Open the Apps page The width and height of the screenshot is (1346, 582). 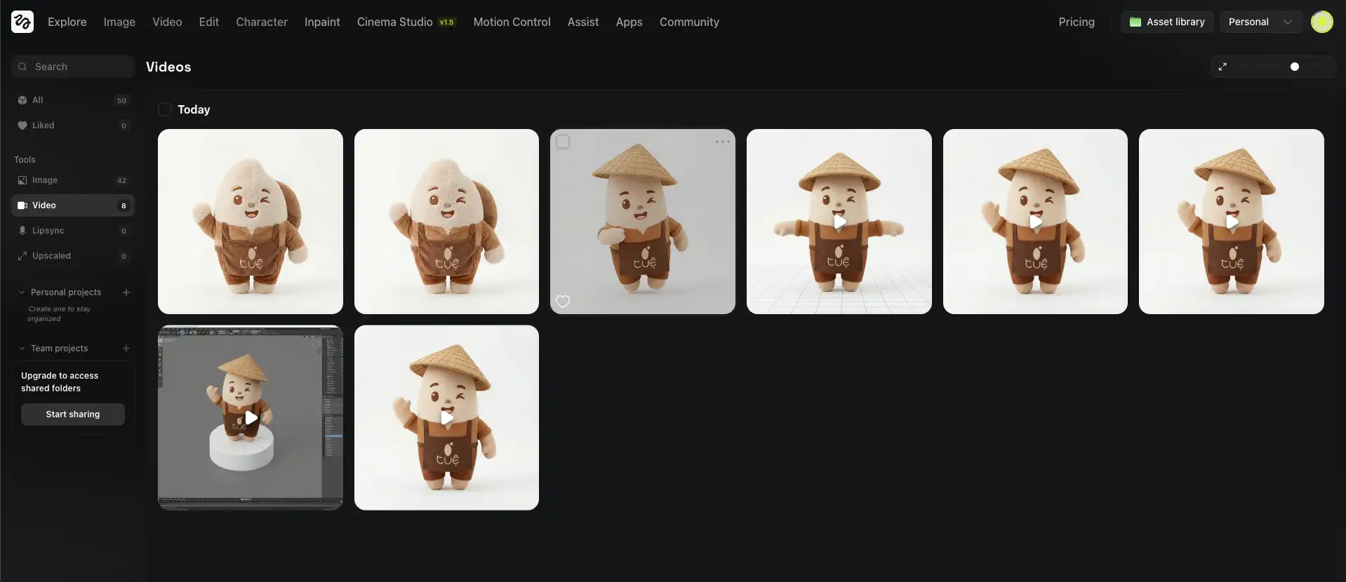(629, 22)
